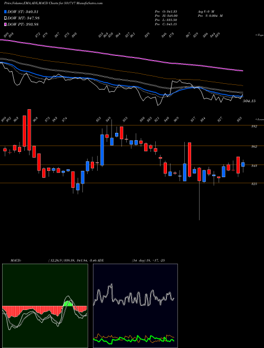Click the magenta long-term EMA line
The width and height of the screenshot is (264, 348).
click(x=121, y=55)
